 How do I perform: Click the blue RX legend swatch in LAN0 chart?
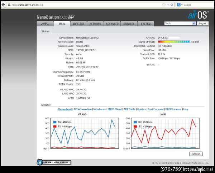(135, 122)
